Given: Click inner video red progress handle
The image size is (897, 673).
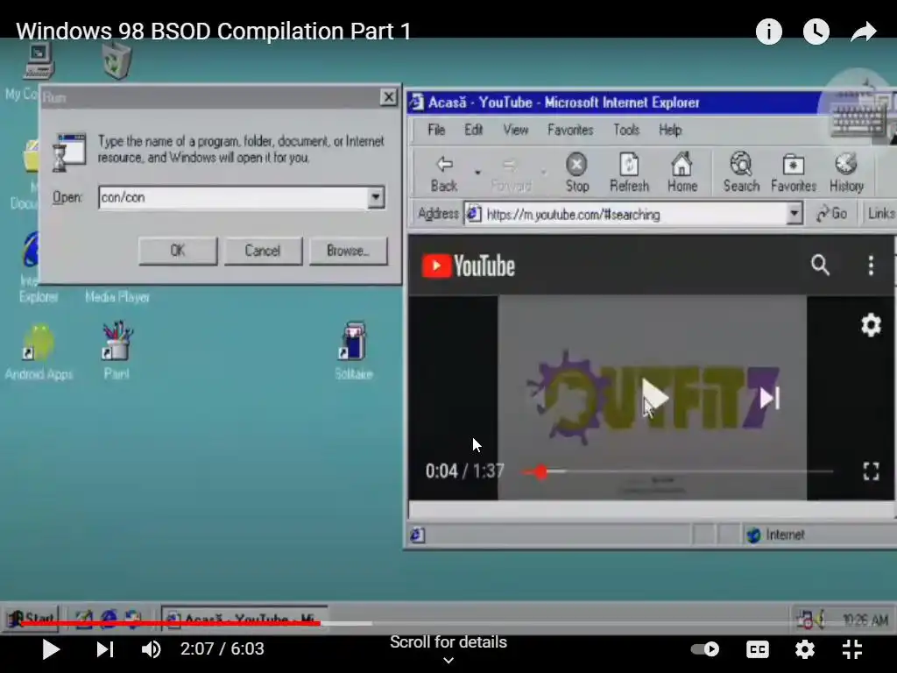Looking at the screenshot, I should (x=541, y=471).
